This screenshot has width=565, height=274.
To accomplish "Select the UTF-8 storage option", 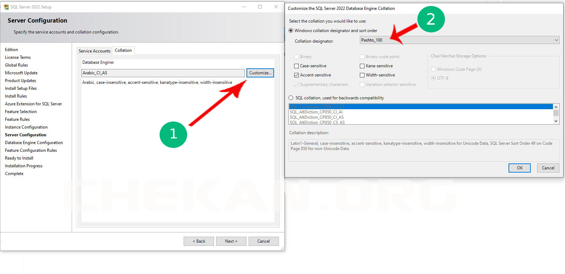I will [x=433, y=78].
